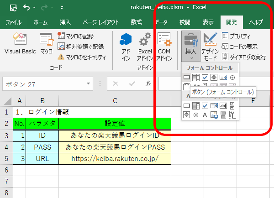Click the Insert Function fx button

[x=148, y=83]
